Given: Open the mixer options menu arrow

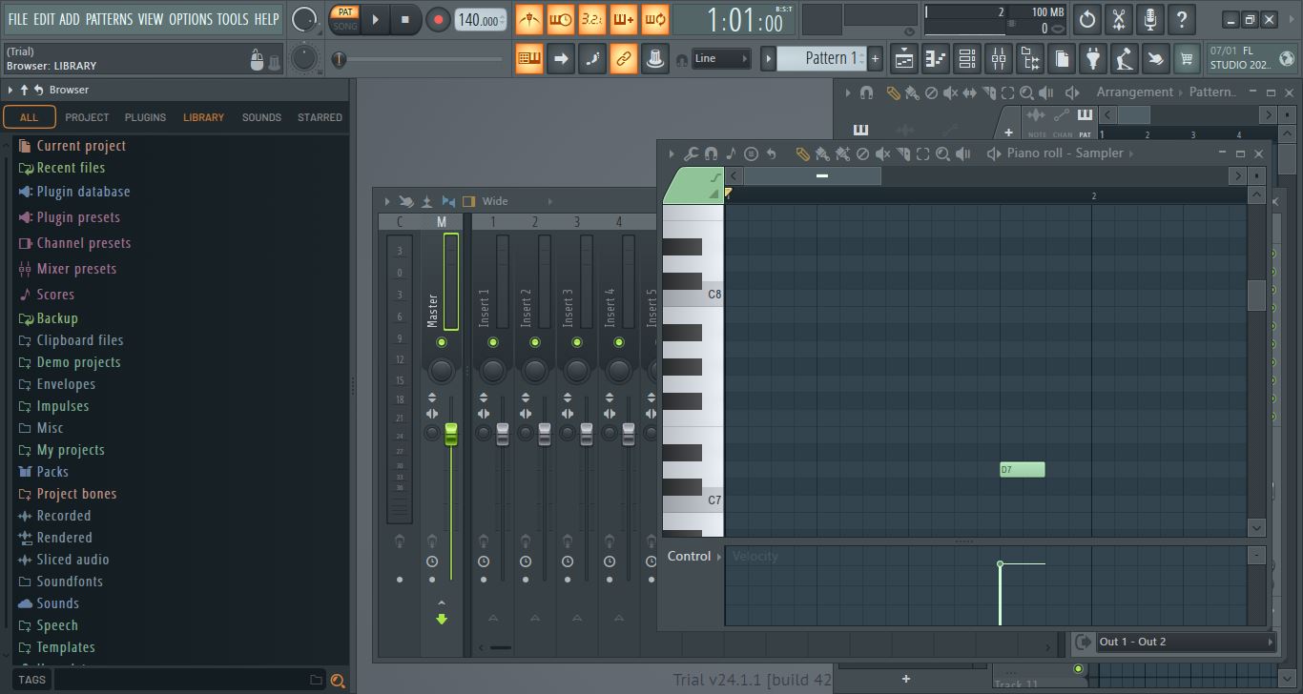Looking at the screenshot, I should coord(386,201).
